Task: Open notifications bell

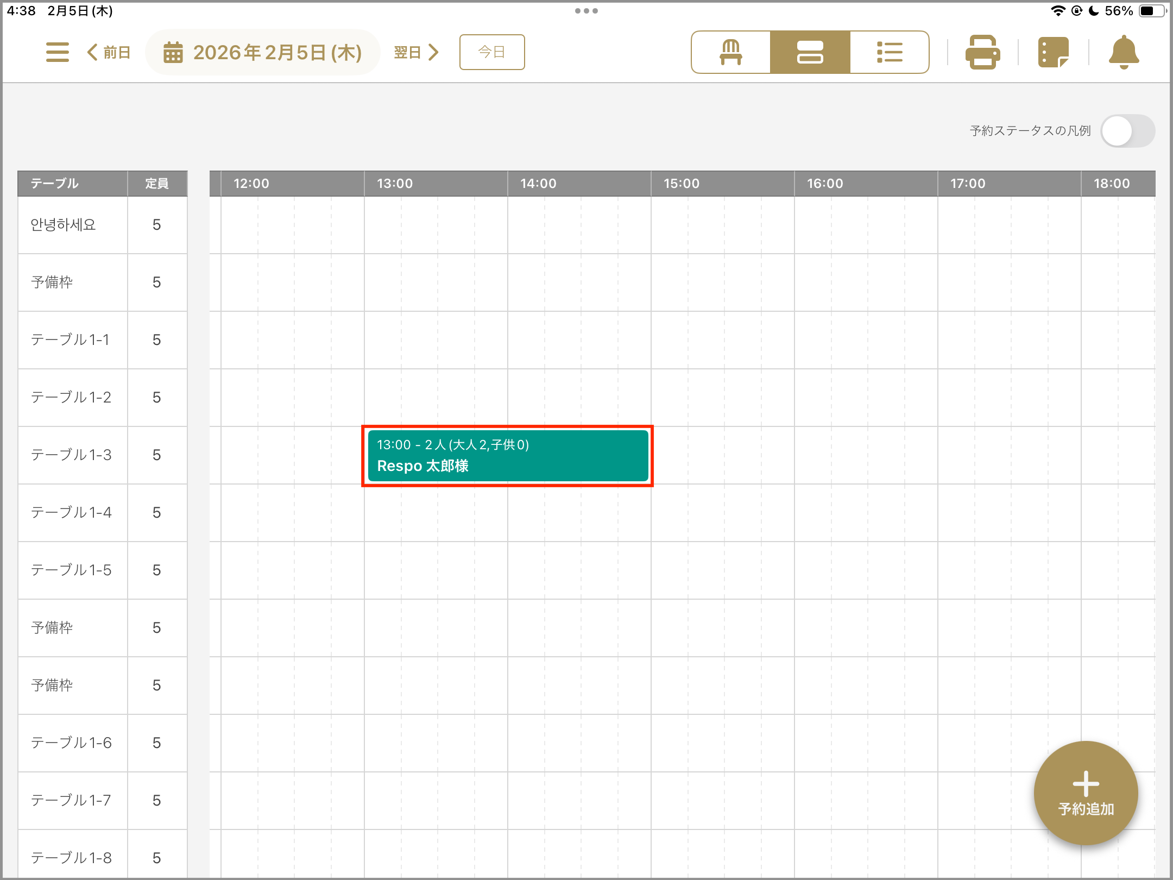Action: (1124, 52)
